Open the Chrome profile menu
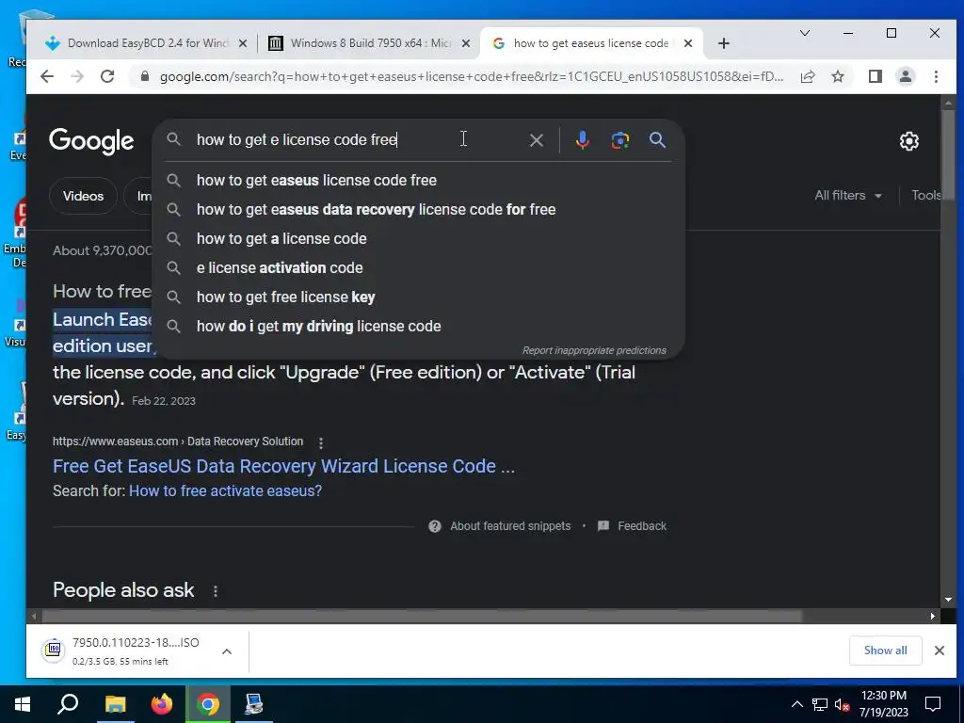 click(905, 76)
